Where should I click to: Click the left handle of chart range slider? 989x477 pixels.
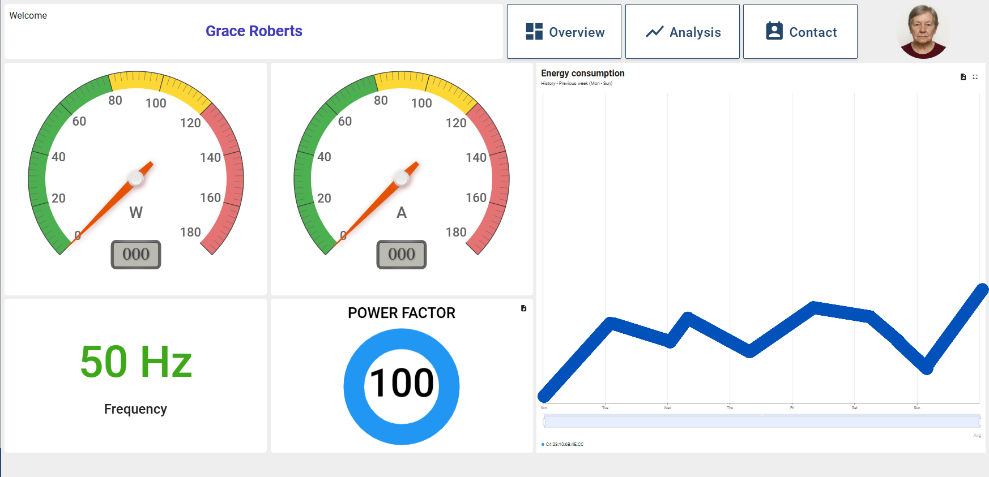544,422
